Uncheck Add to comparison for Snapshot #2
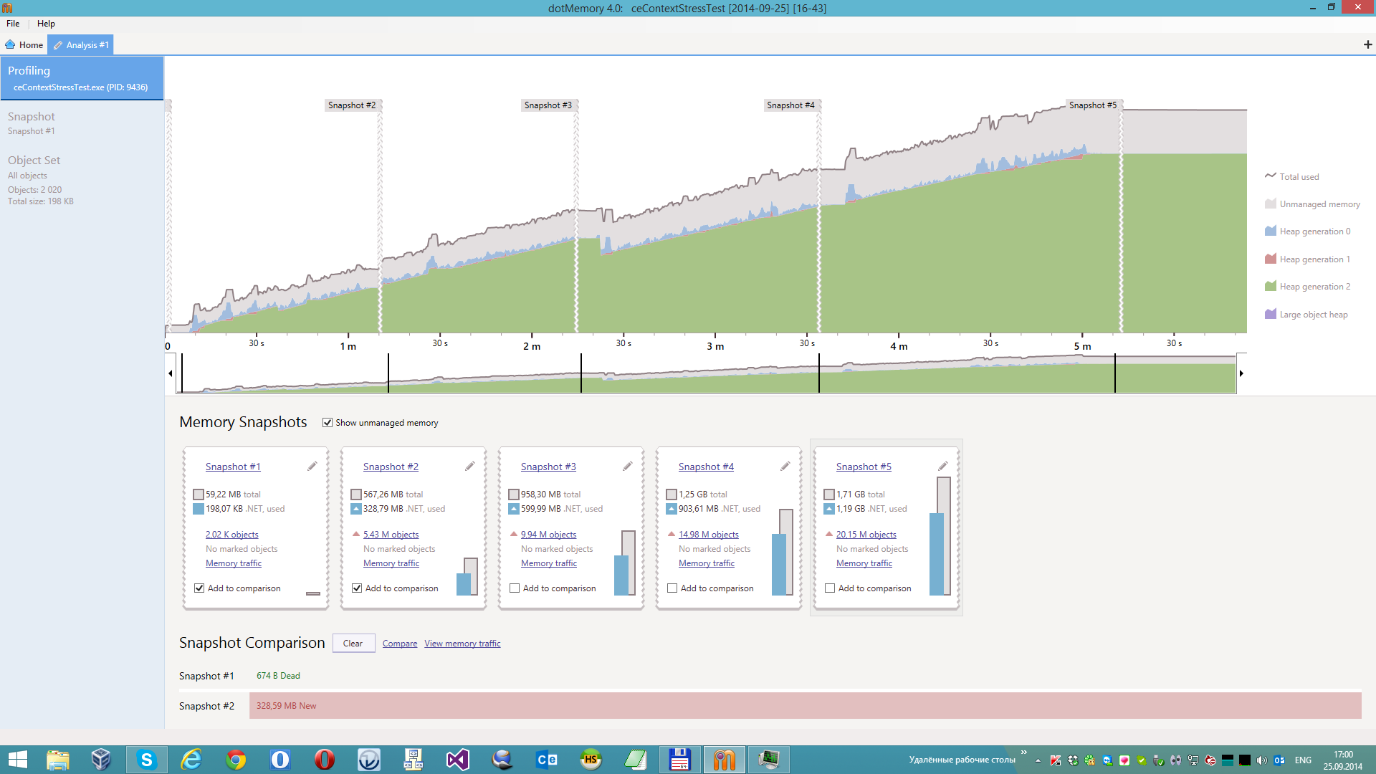 357,588
